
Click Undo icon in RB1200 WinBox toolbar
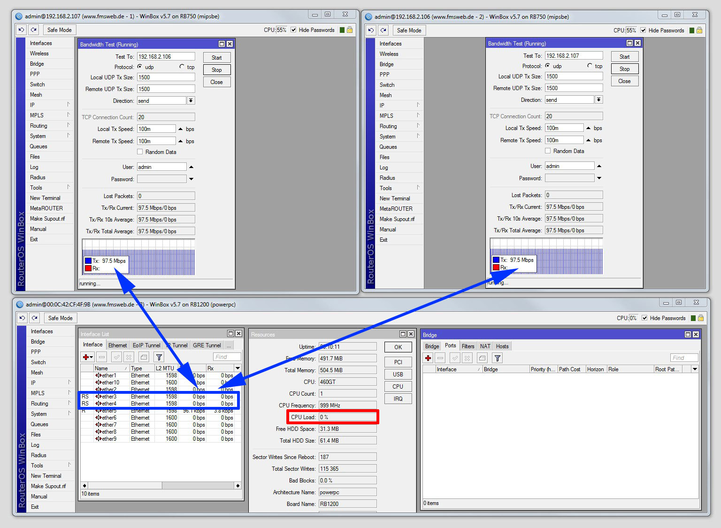click(x=22, y=318)
